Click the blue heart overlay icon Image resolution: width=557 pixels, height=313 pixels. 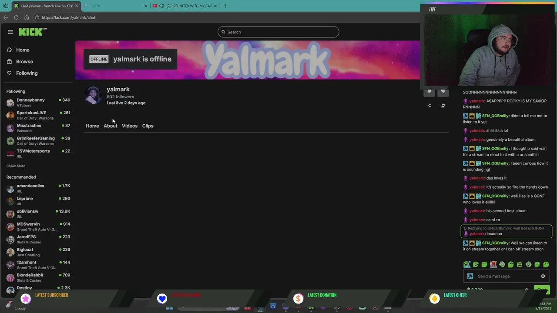coord(162,299)
